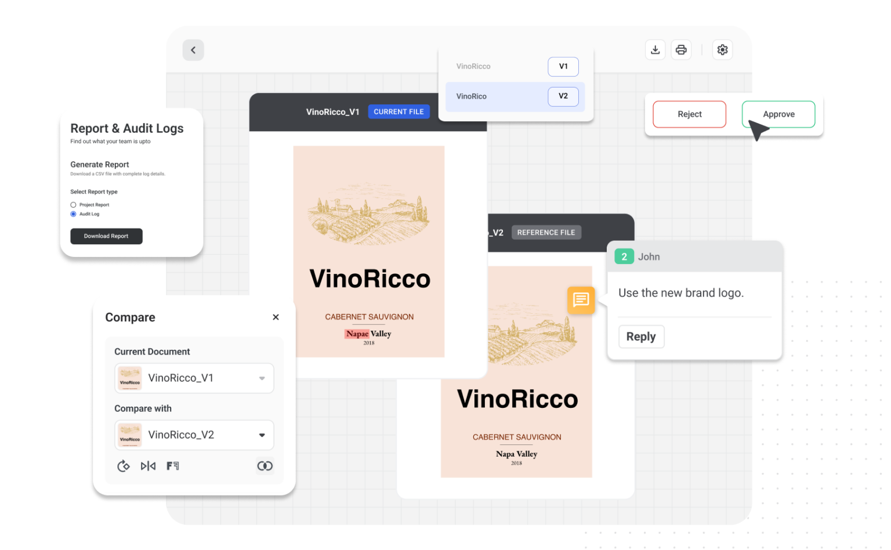
Task: Download the file with the download icon
Action: click(655, 50)
